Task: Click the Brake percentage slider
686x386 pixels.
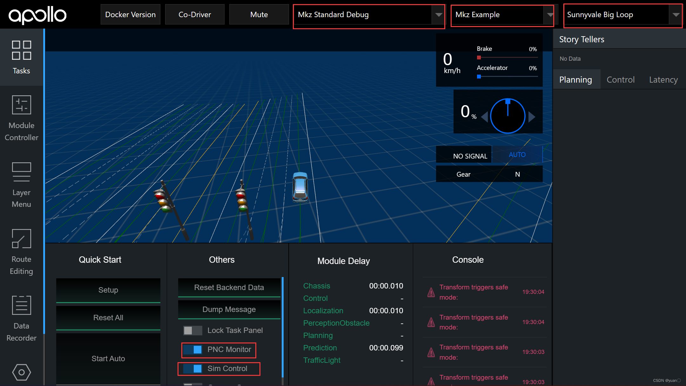Action: tap(507, 58)
